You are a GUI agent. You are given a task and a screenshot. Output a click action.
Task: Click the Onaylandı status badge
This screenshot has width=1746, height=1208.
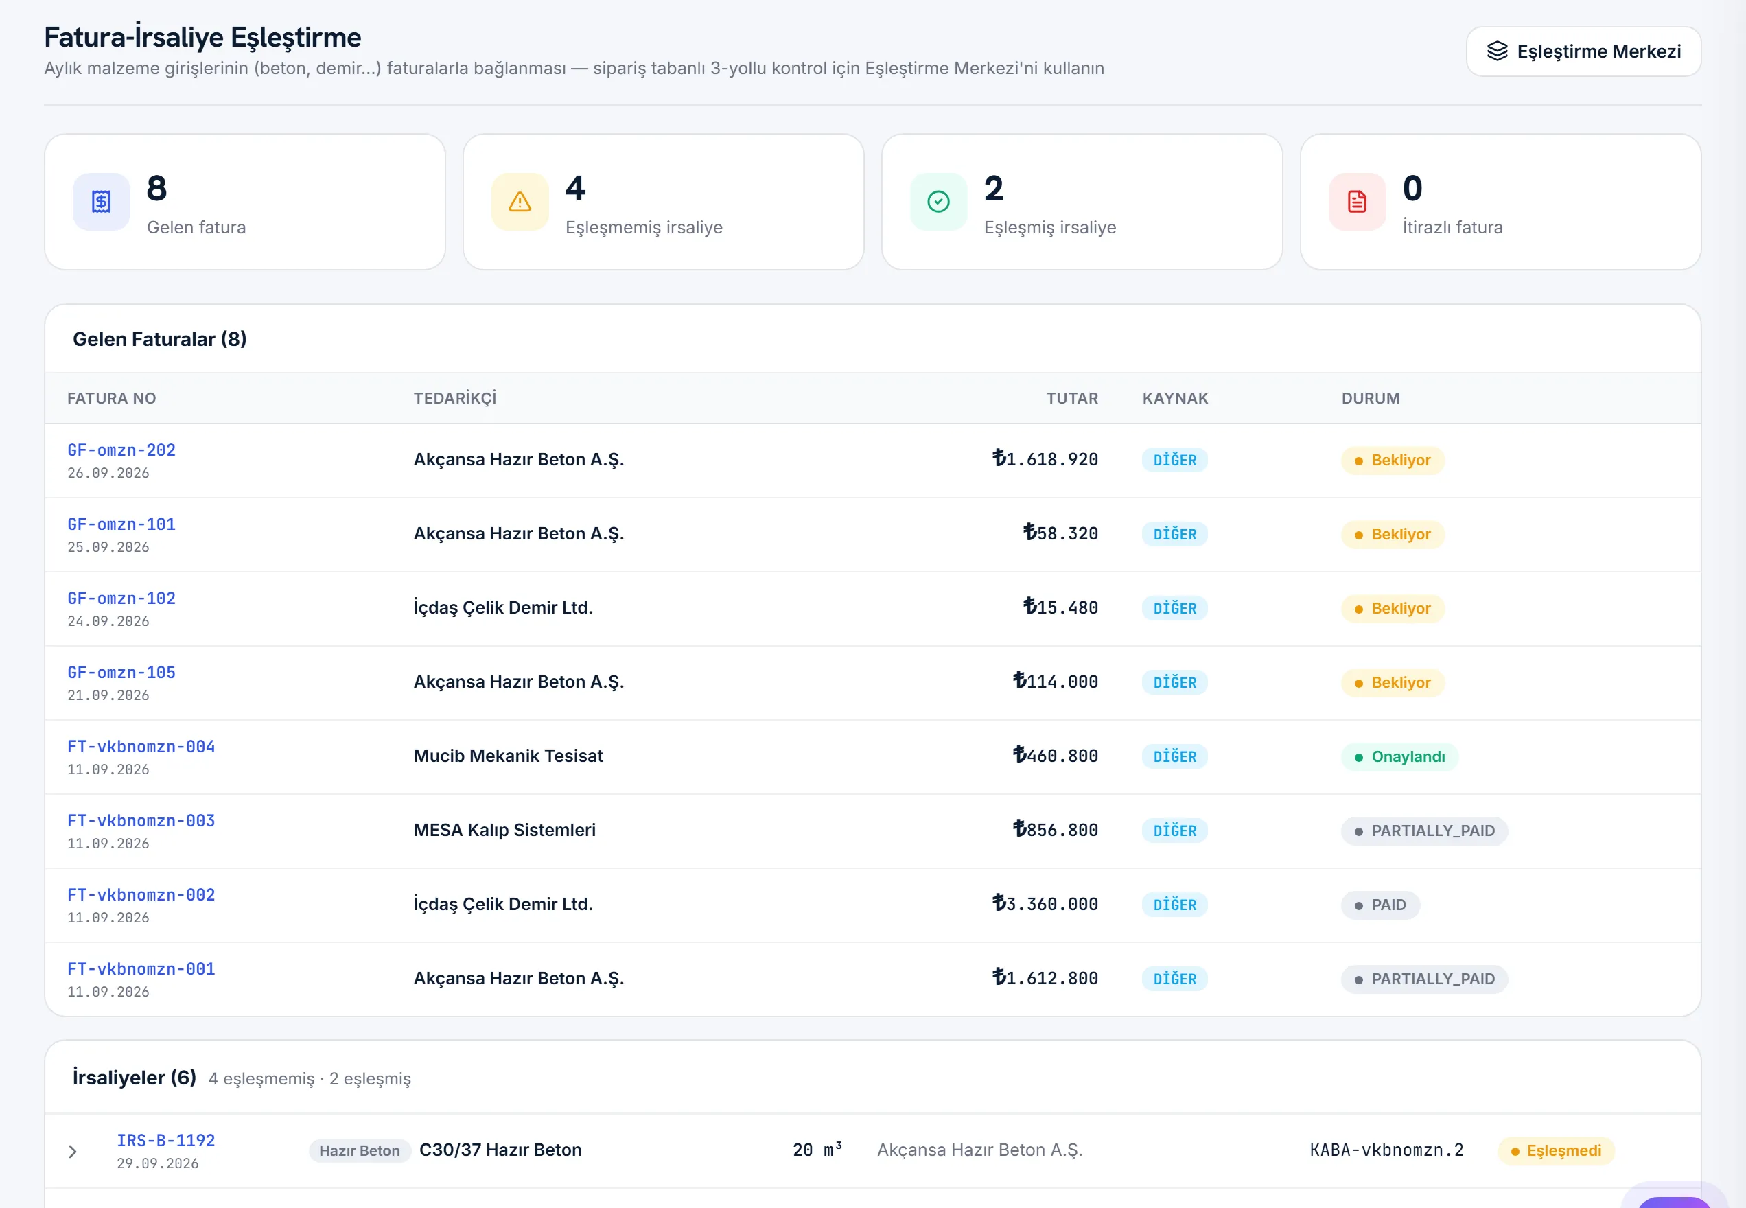pyautogui.click(x=1399, y=757)
